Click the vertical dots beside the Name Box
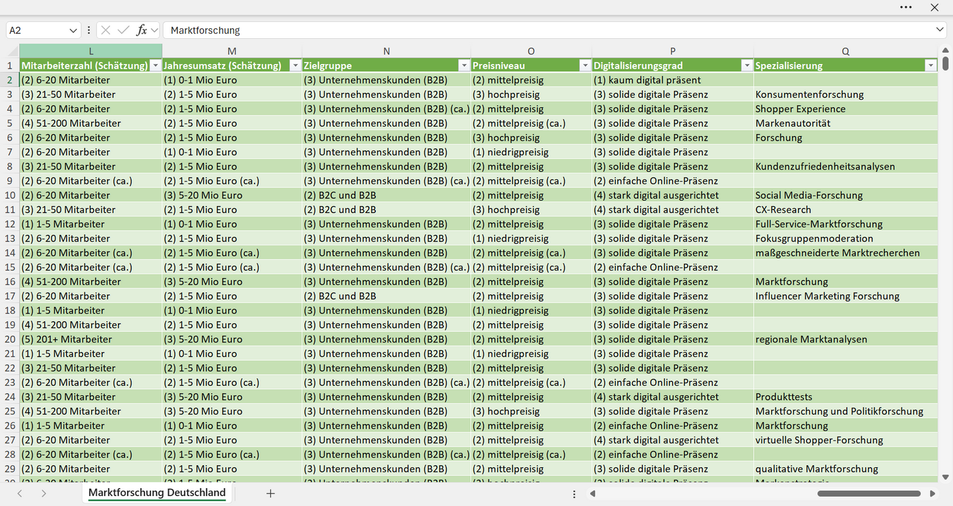 (x=89, y=30)
